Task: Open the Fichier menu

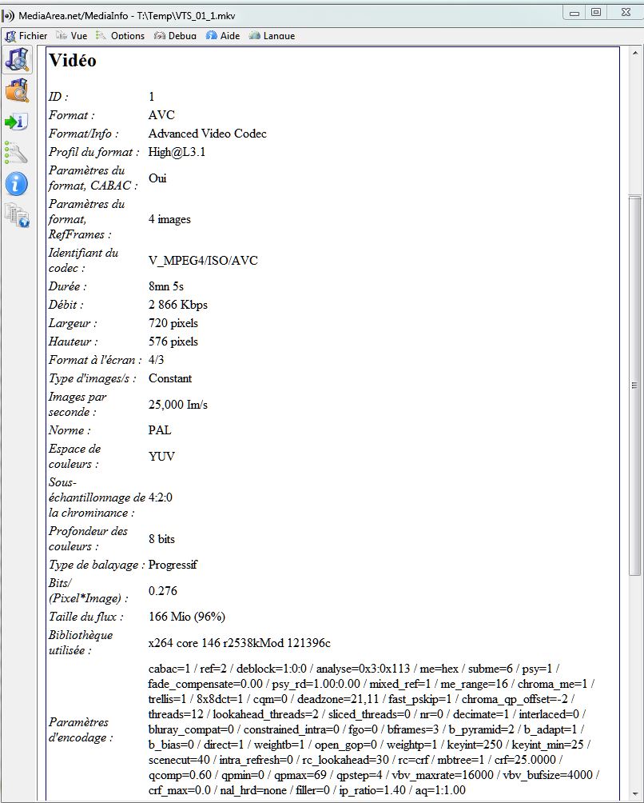Action: tap(26, 36)
